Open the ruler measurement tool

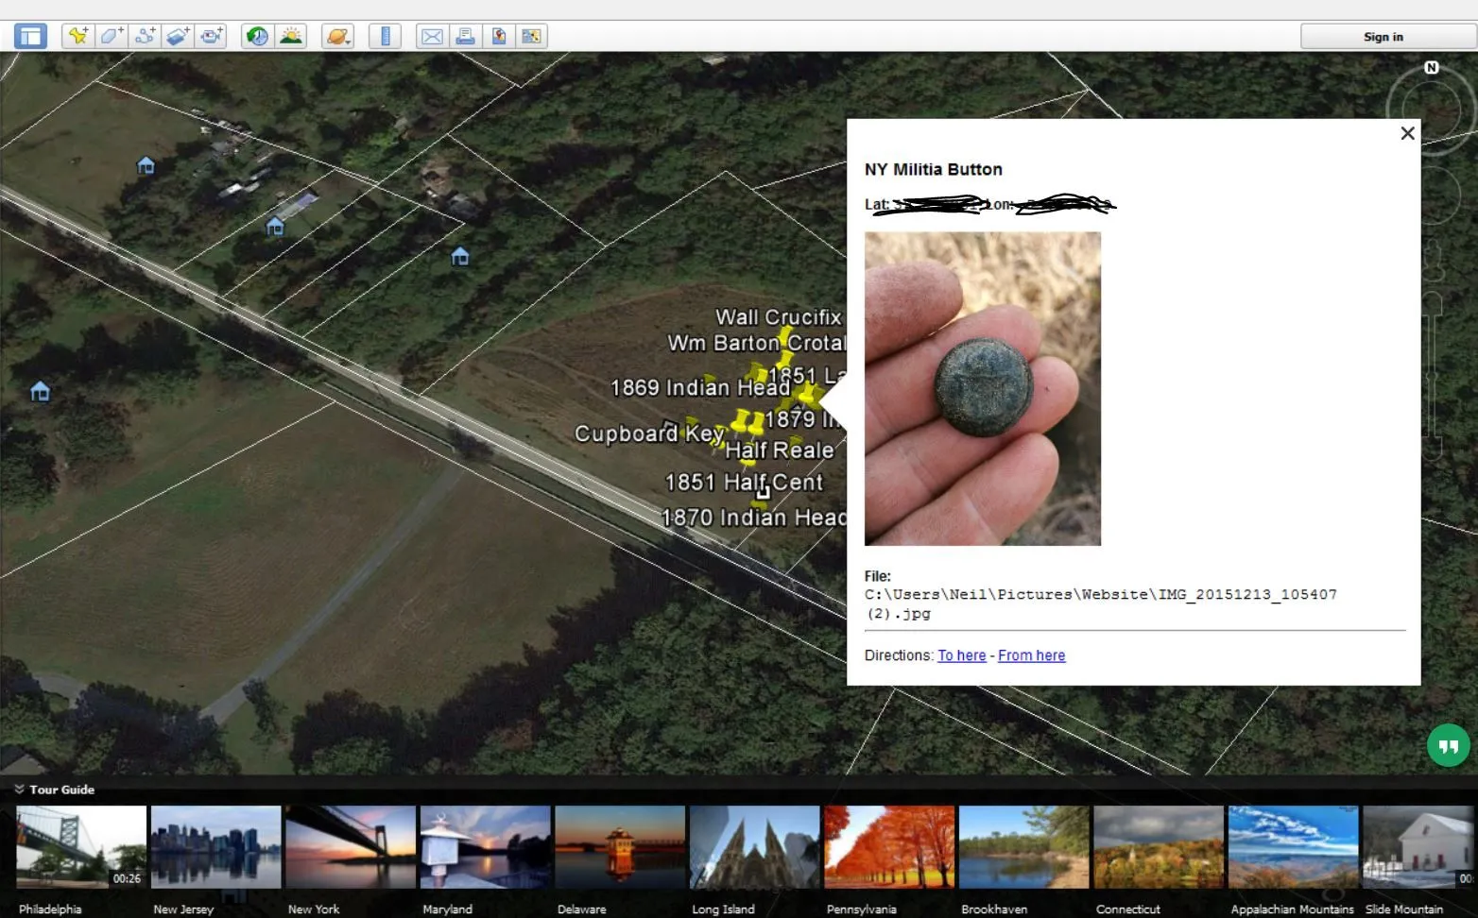385,37
